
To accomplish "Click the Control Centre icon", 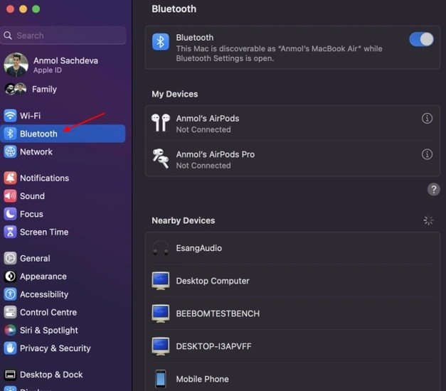I will tap(10, 312).
